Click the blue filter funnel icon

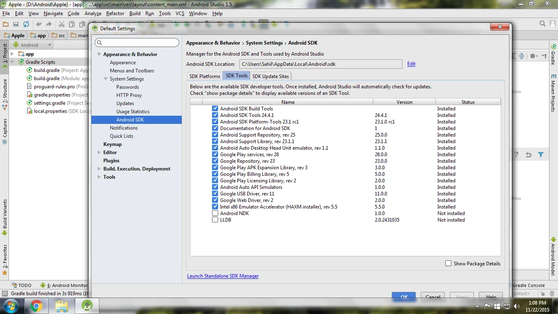(541, 155)
